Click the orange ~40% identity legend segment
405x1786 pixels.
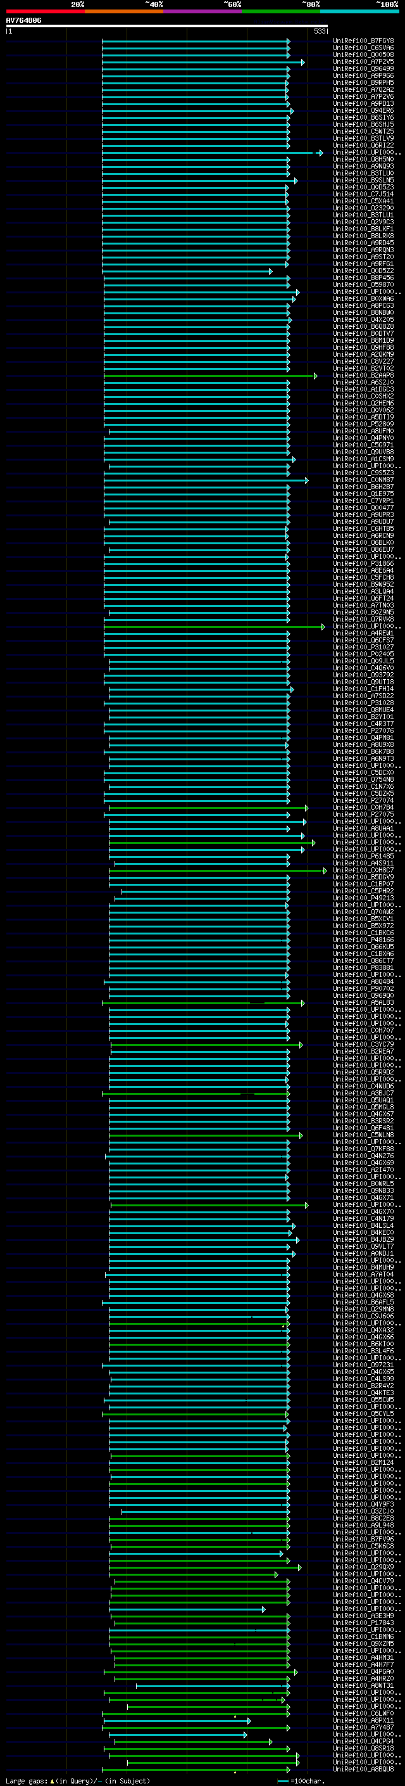(x=124, y=11)
